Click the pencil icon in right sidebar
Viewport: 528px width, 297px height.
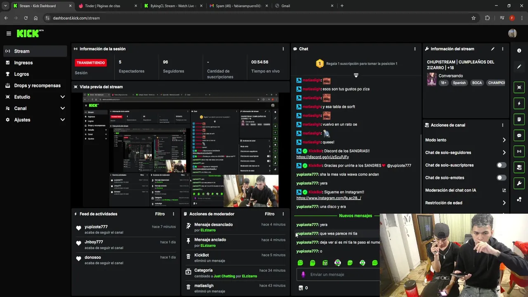[519, 66]
